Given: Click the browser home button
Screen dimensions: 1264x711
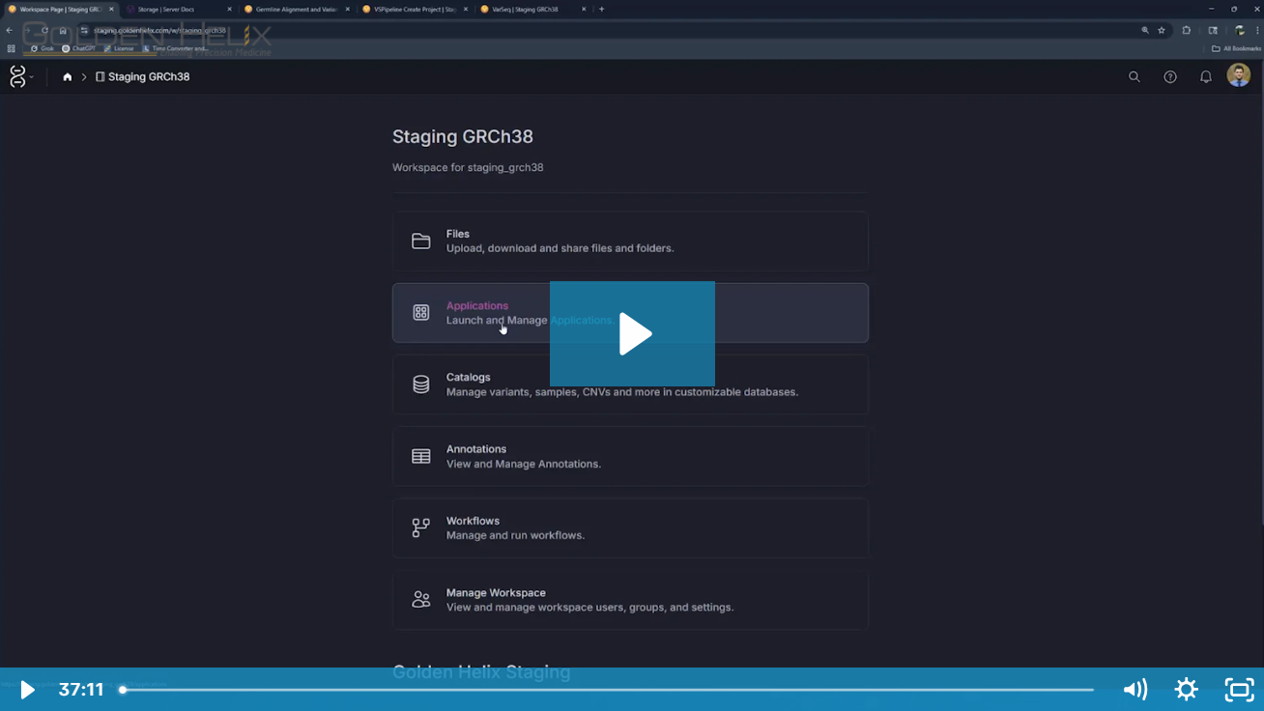Looking at the screenshot, I should (63, 30).
